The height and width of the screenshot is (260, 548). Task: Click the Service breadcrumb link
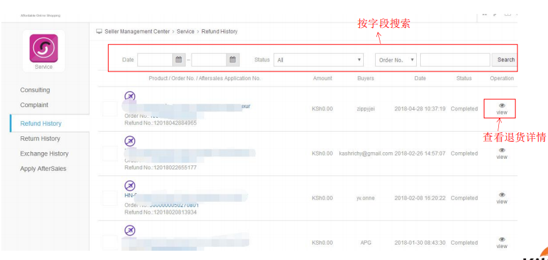click(x=186, y=31)
